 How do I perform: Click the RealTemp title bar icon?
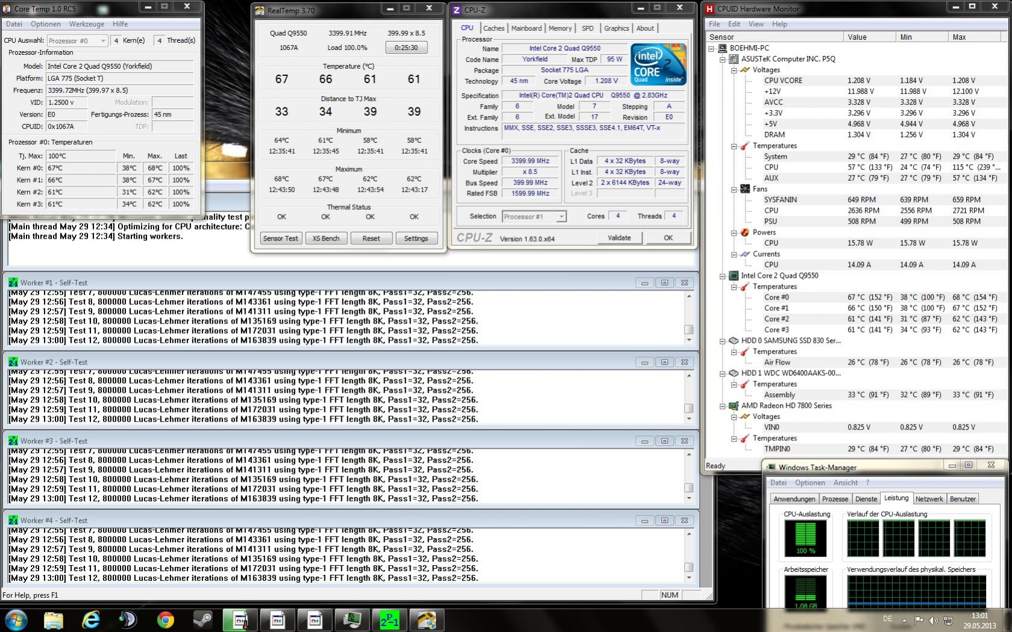coord(259,10)
